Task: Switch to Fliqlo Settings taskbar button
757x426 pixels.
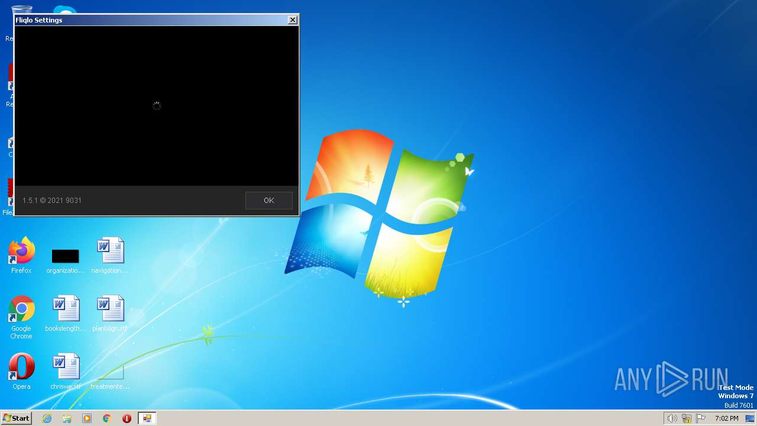Action: point(147,418)
